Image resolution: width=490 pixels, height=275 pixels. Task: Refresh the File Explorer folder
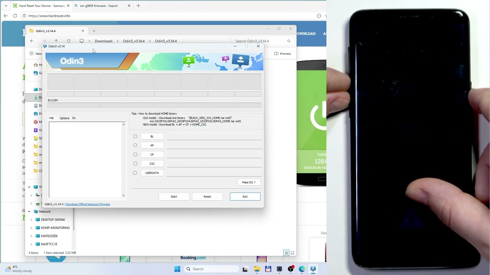(x=69, y=41)
